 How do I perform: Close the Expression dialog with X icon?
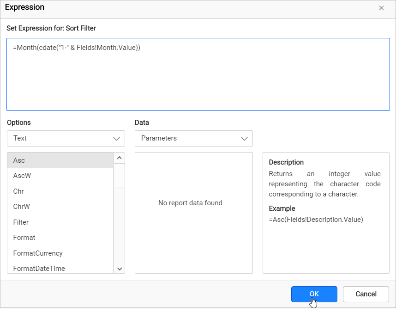pos(381,8)
